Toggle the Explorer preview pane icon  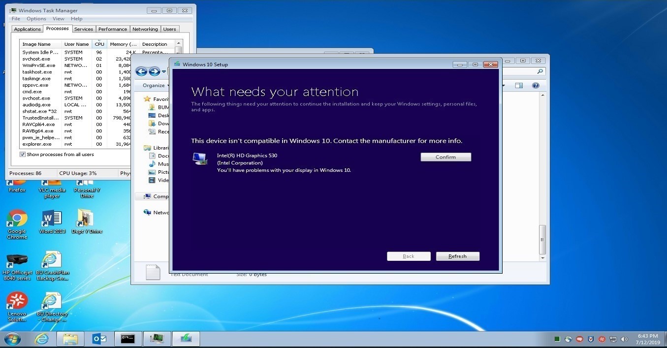pyautogui.click(x=519, y=85)
